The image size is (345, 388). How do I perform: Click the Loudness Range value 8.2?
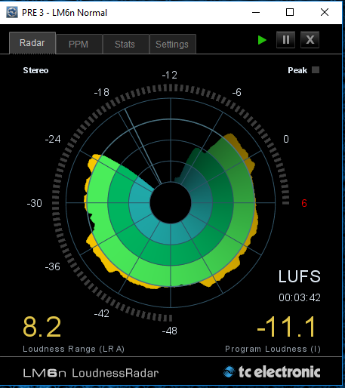42,327
